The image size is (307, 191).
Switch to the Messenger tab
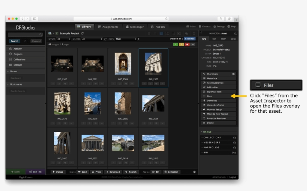coord(135,27)
